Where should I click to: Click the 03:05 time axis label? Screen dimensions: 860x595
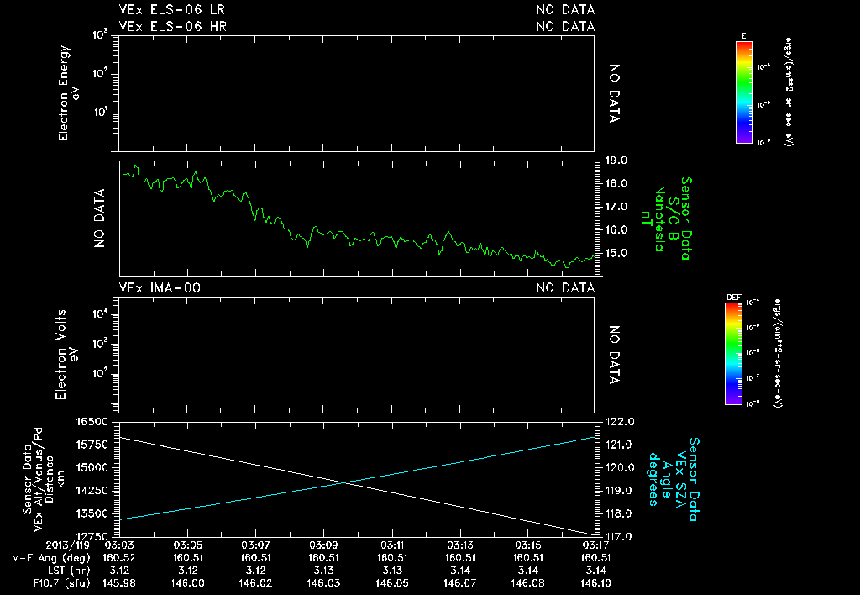coord(187,545)
